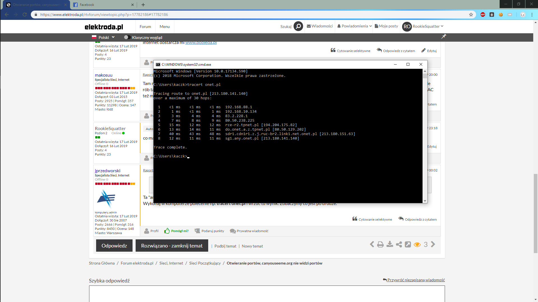
Task: Open Moje posty
Action: [386, 26]
